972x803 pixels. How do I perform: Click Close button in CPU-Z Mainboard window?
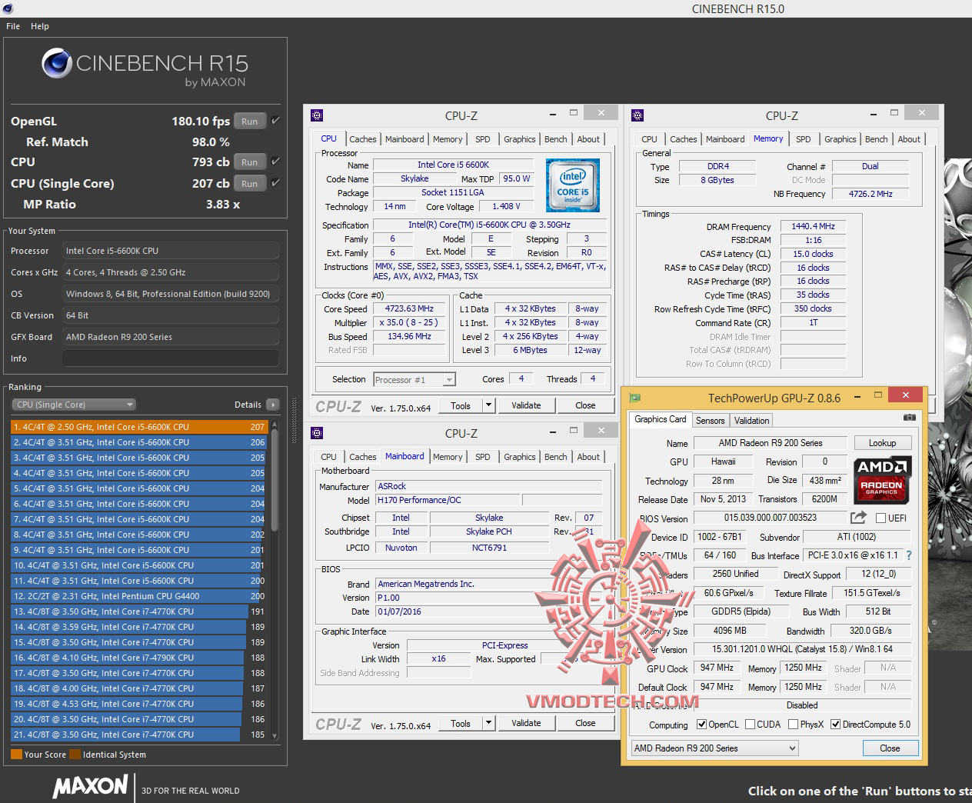click(x=585, y=723)
